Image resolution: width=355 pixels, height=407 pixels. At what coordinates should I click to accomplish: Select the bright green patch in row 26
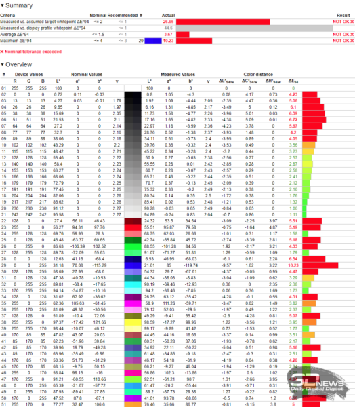[133, 246]
